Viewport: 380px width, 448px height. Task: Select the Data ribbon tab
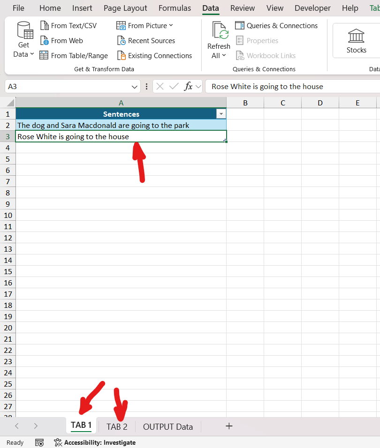coord(211,8)
